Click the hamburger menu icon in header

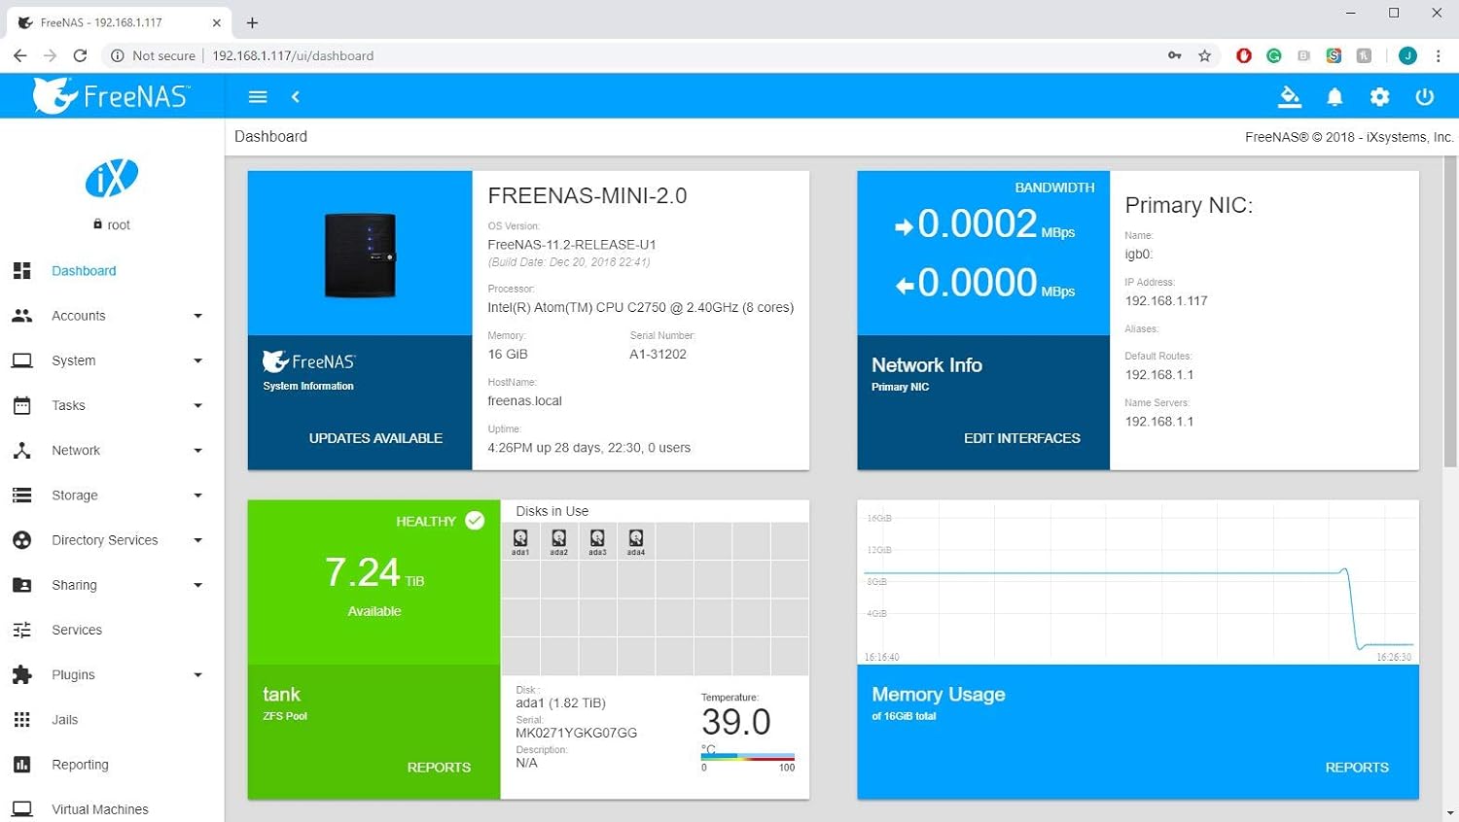(258, 97)
